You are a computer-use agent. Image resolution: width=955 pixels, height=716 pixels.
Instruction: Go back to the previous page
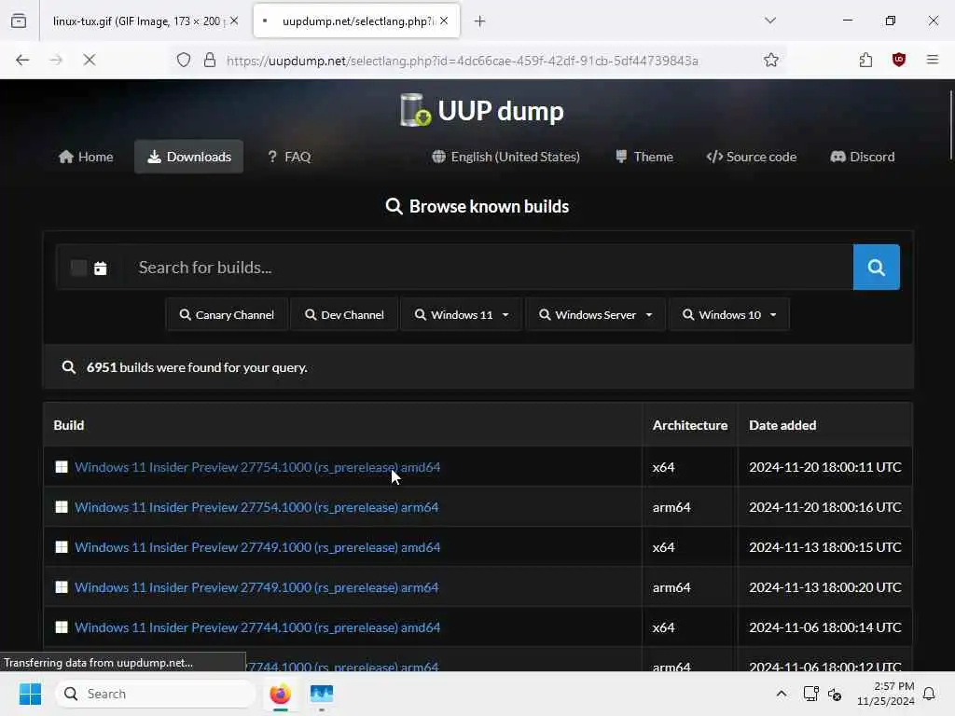(x=22, y=60)
